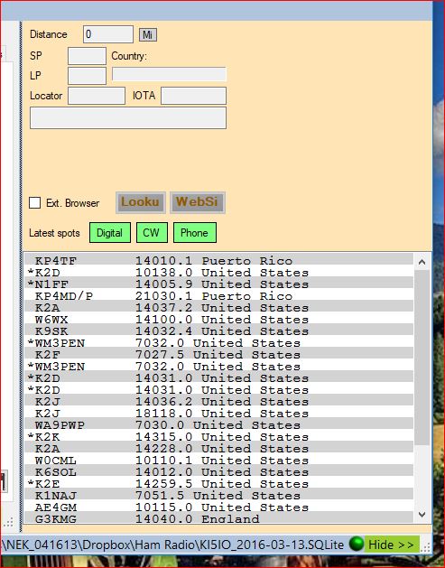
Task: Select spot K2F 7027.5
Action: coord(218,355)
